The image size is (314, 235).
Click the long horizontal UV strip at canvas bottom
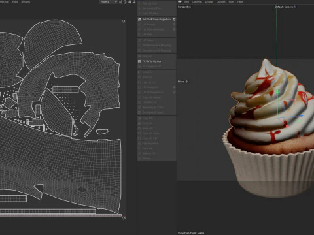point(48,211)
